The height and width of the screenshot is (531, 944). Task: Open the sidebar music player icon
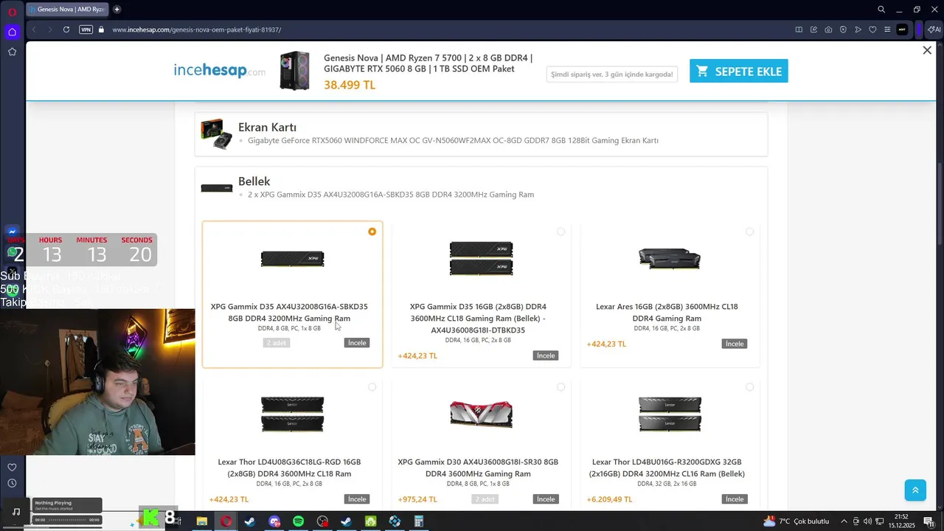pos(16,511)
